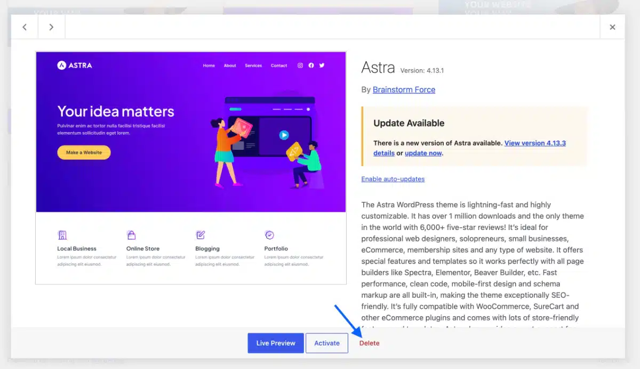Open Live Preview of Astra
The height and width of the screenshot is (369, 640).
pyautogui.click(x=276, y=343)
